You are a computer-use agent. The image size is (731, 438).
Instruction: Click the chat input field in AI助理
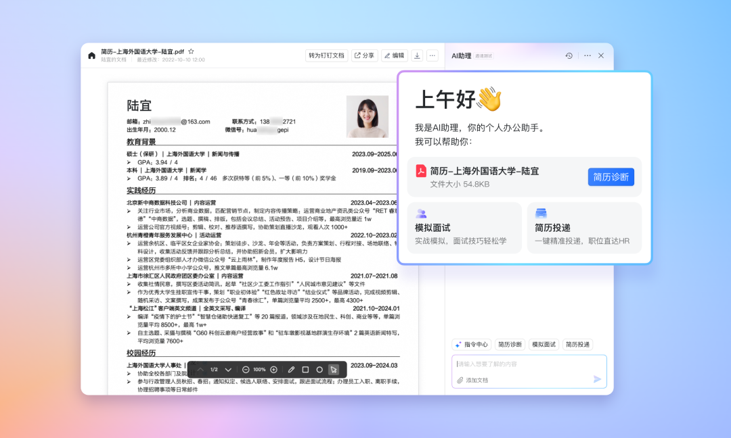[x=521, y=364]
